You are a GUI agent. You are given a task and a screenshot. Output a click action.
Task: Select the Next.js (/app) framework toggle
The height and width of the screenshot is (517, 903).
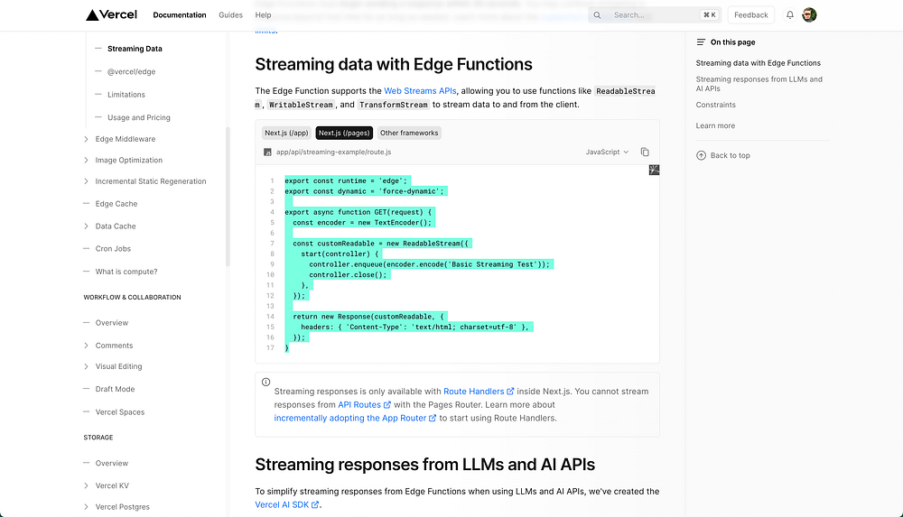pyautogui.click(x=286, y=133)
